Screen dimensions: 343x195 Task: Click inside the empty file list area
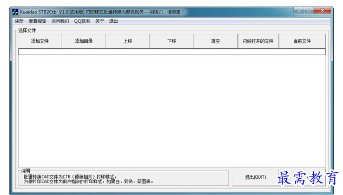click(172, 110)
